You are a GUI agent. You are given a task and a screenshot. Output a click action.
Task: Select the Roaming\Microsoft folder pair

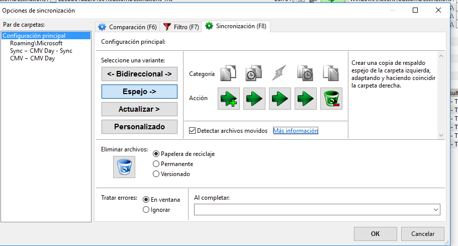click(x=36, y=43)
